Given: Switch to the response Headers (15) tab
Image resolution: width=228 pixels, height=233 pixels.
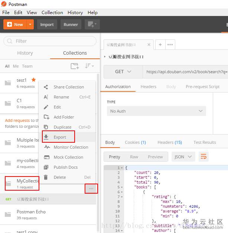Looking at the screenshot, I should pyautogui.click(x=170, y=142).
